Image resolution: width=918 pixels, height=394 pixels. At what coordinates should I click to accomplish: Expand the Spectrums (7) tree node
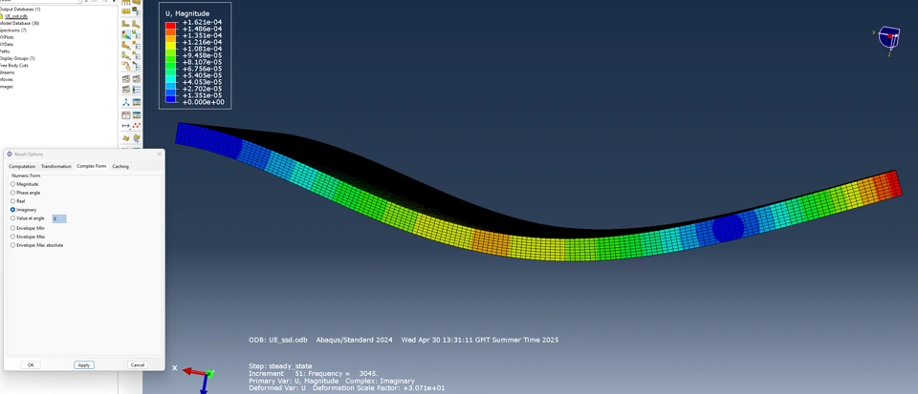coord(12,31)
